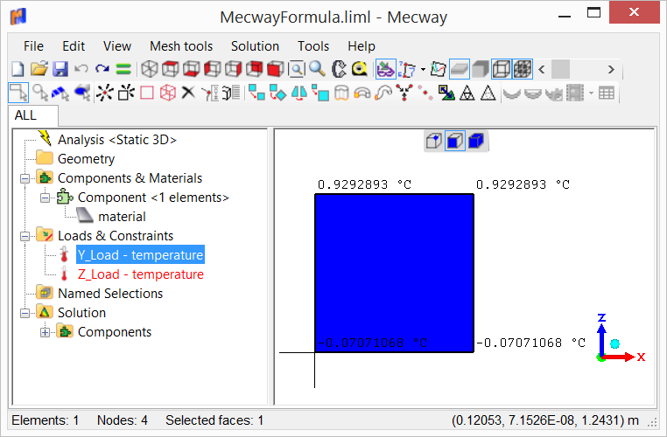Open the table view grid icon
Image resolution: width=667 pixels, height=437 pixels.
coord(607,93)
